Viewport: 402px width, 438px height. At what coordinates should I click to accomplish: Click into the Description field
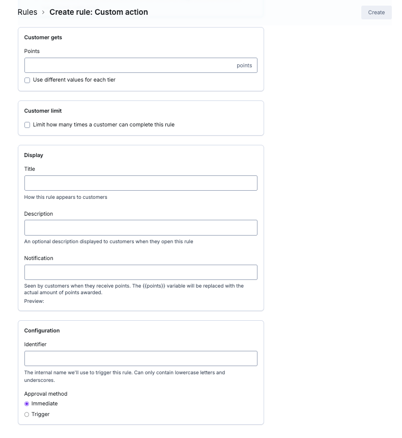[140, 227]
